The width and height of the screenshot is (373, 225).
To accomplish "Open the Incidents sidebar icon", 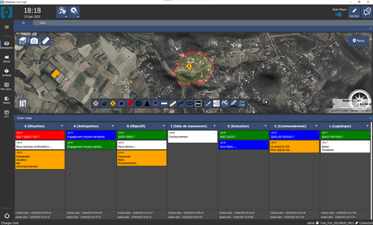I will [x=6, y=72].
